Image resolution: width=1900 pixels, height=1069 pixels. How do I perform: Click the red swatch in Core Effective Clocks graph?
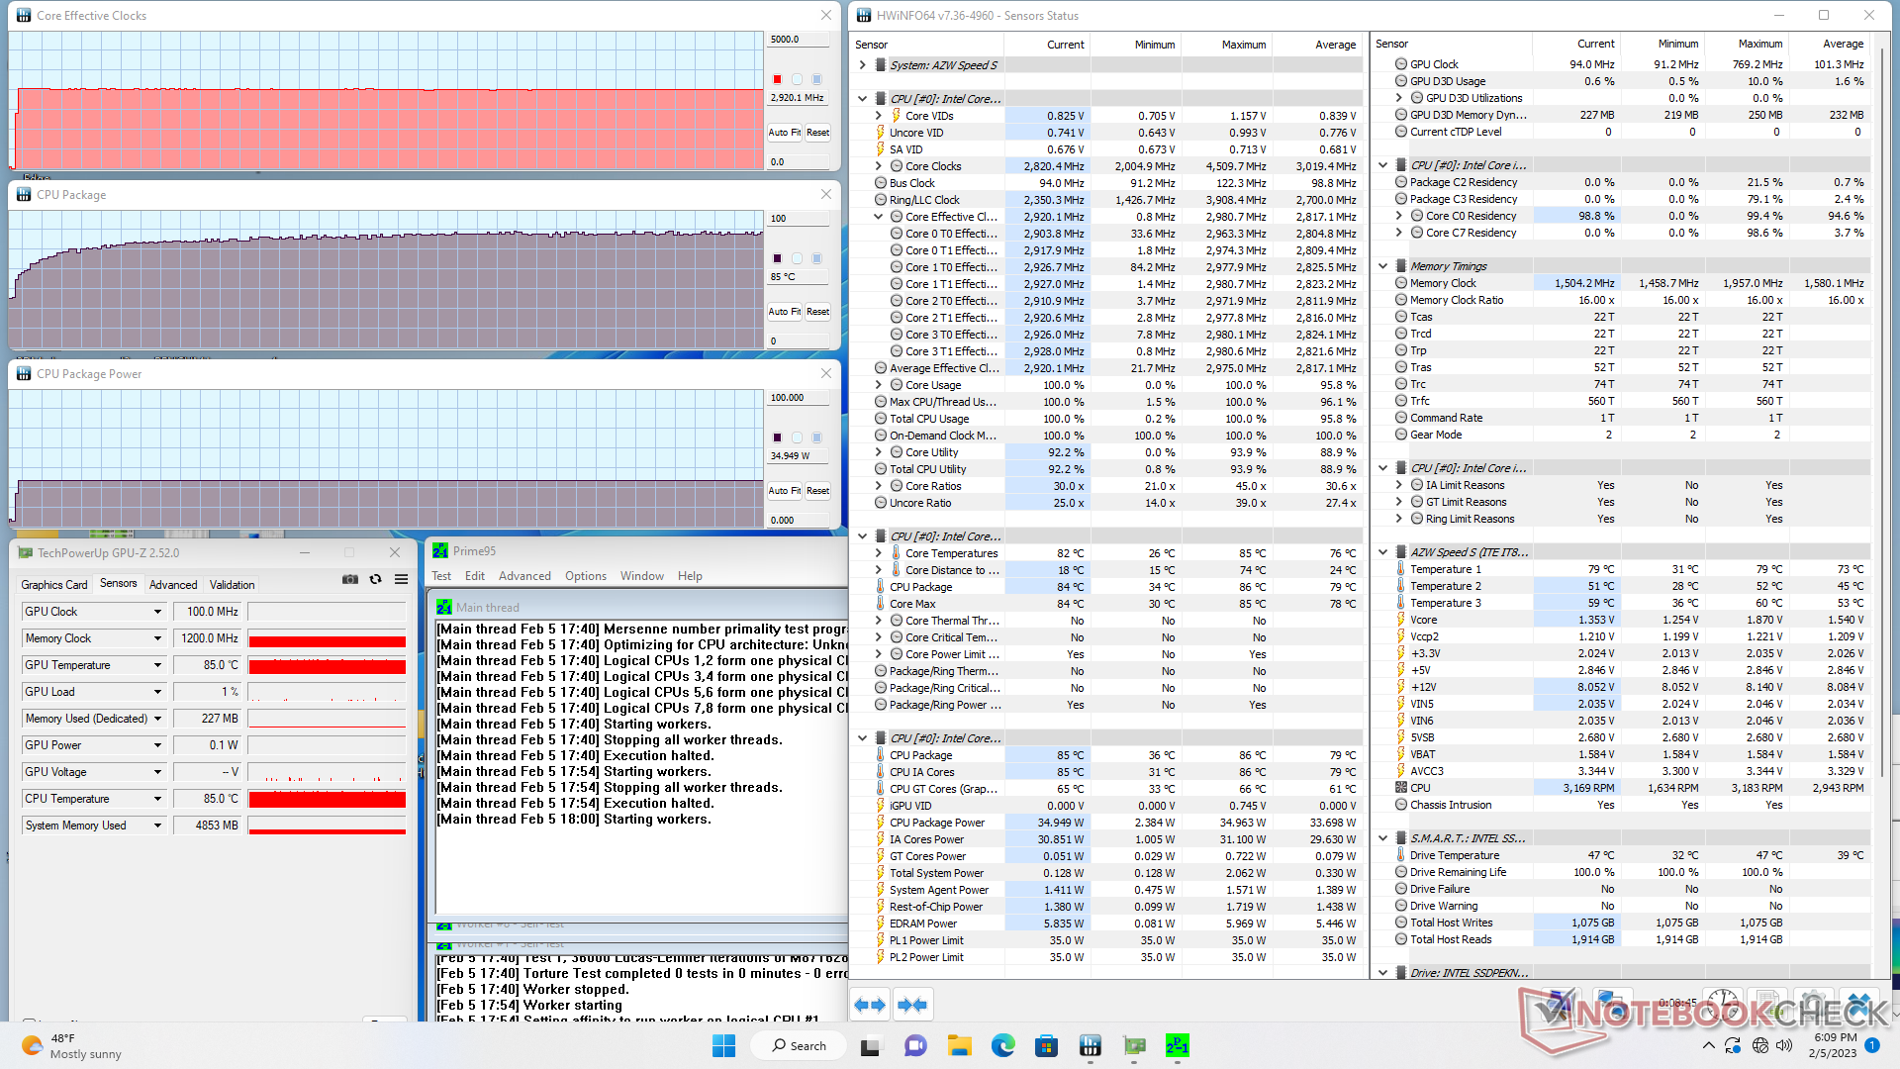pyautogui.click(x=777, y=79)
